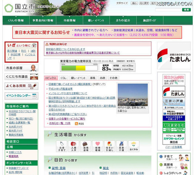194x175 pixels.
Task: Open the 結婚・離婚 heart icon
Action: click(98, 146)
